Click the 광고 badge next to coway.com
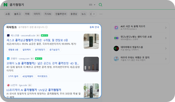The width and height of the screenshot is (175, 102). [x=32, y=59]
